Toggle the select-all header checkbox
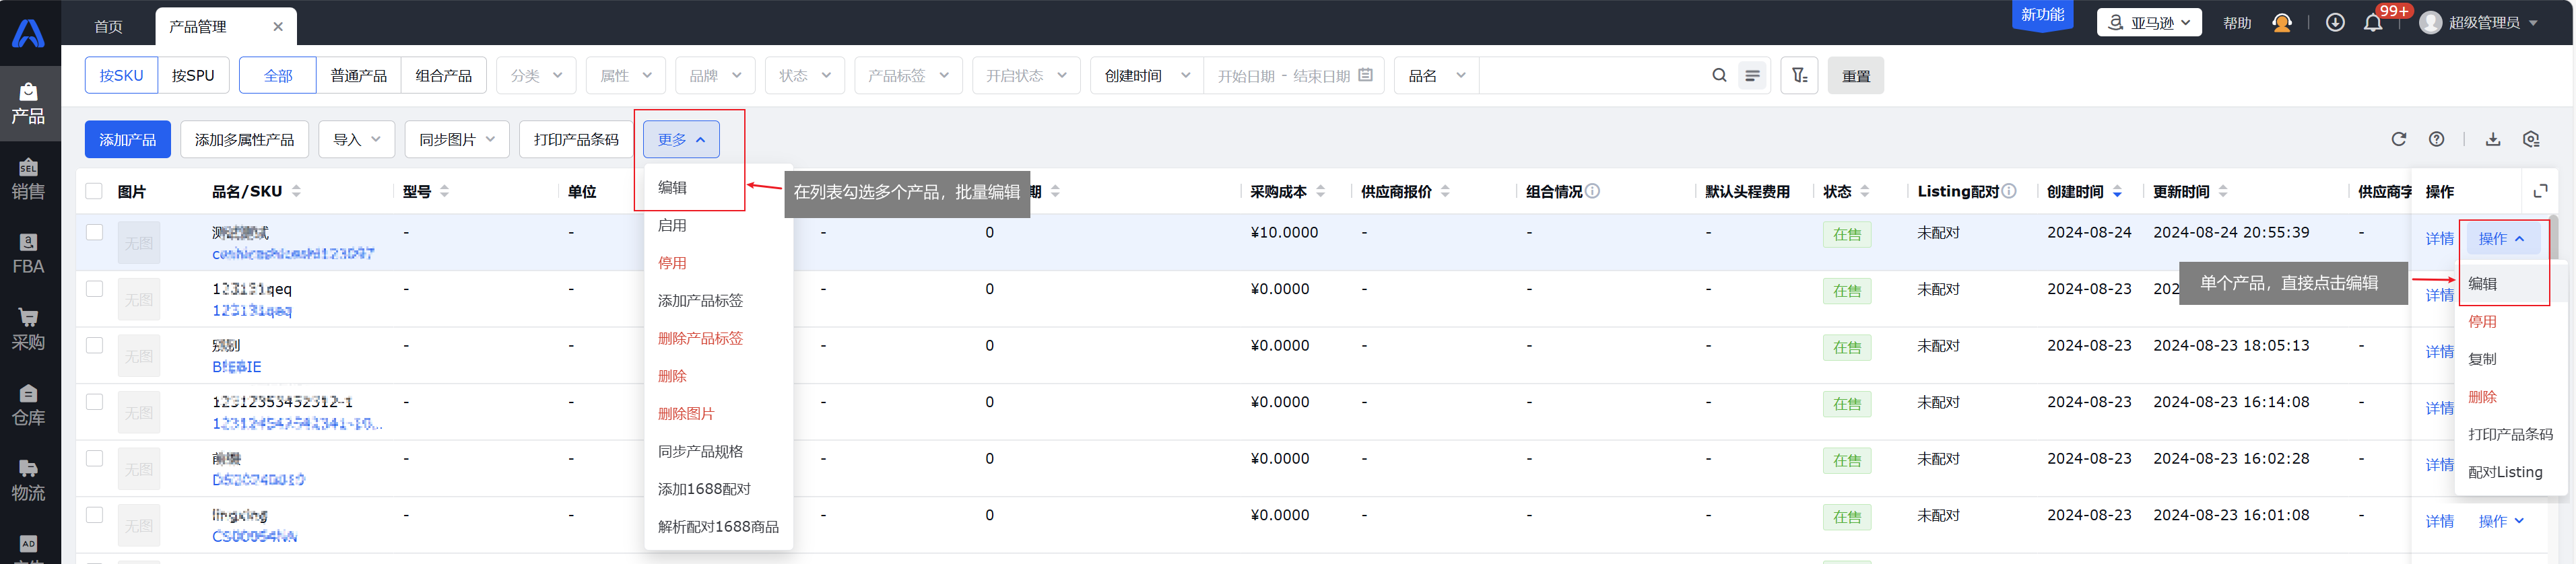The width and height of the screenshot is (2576, 564). (94, 191)
